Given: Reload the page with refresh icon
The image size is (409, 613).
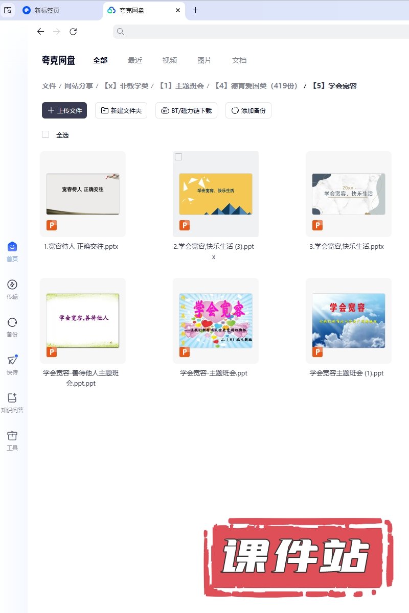Looking at the screenshot, I should point(73,32).
